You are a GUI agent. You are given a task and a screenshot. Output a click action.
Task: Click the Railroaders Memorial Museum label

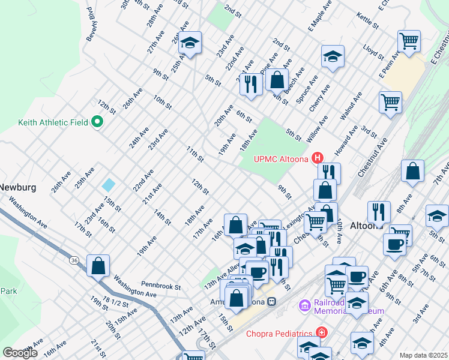[x=349, y=307]
